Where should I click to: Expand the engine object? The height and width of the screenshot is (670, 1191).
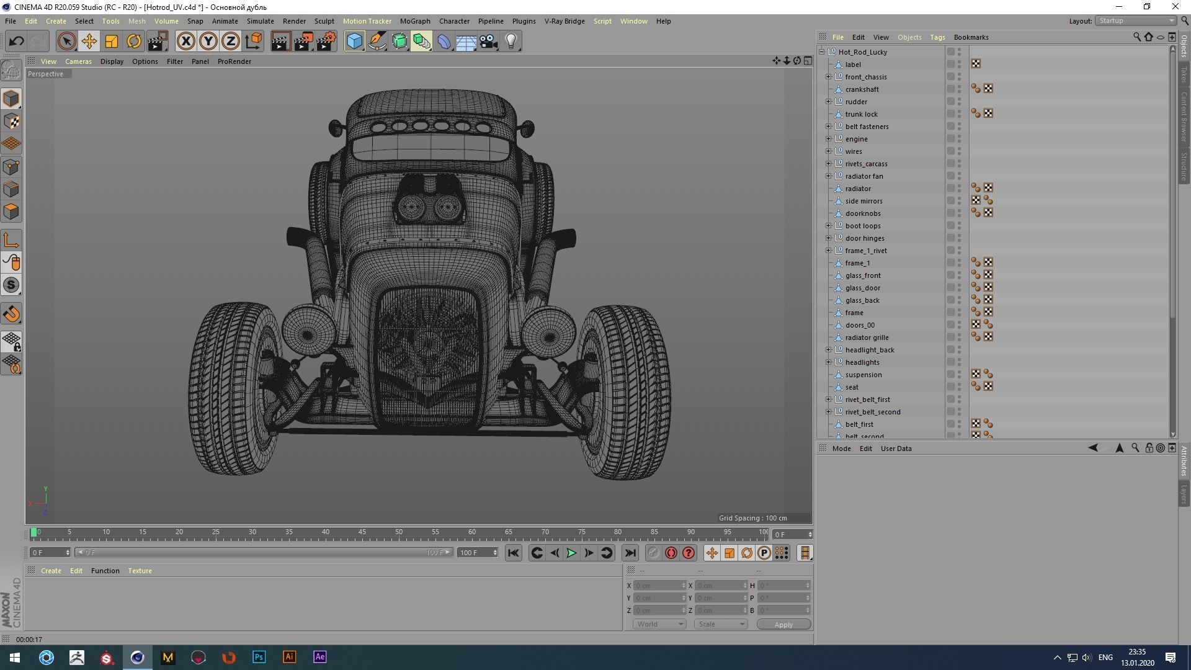point(828,139)
